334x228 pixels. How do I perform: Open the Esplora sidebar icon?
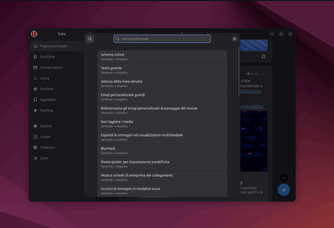(x=35, y=126)
